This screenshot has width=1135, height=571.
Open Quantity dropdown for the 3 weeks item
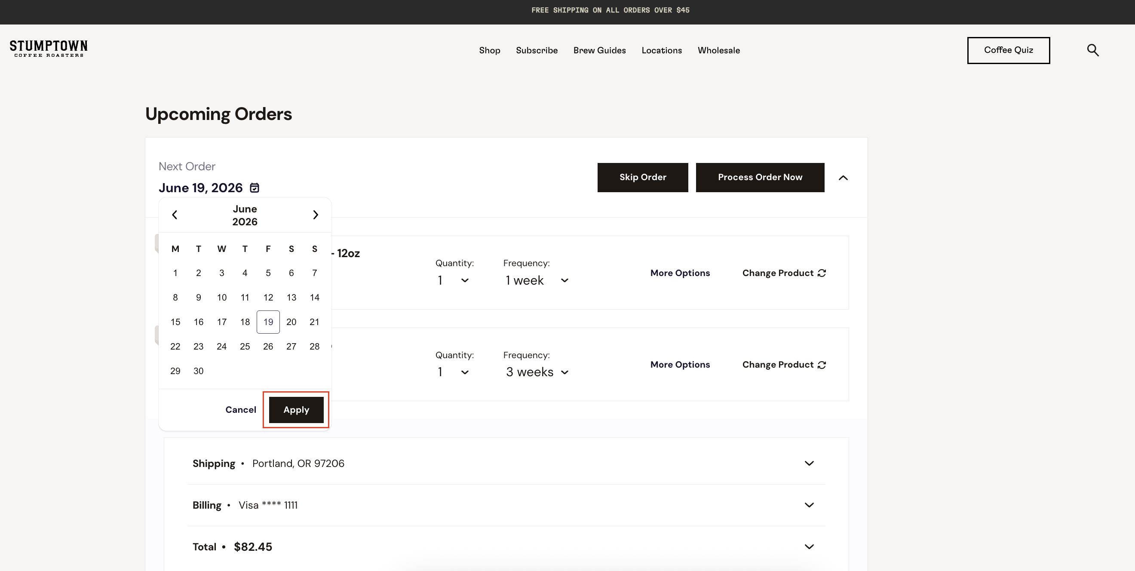[453, 372]
